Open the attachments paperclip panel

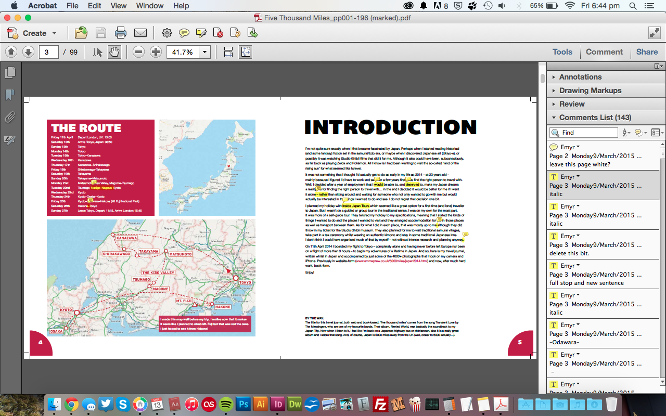(10, 117)
